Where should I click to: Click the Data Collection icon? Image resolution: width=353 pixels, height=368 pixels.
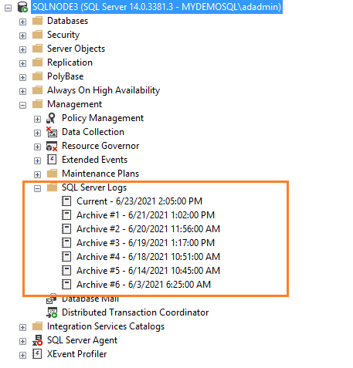click(52, 132)
